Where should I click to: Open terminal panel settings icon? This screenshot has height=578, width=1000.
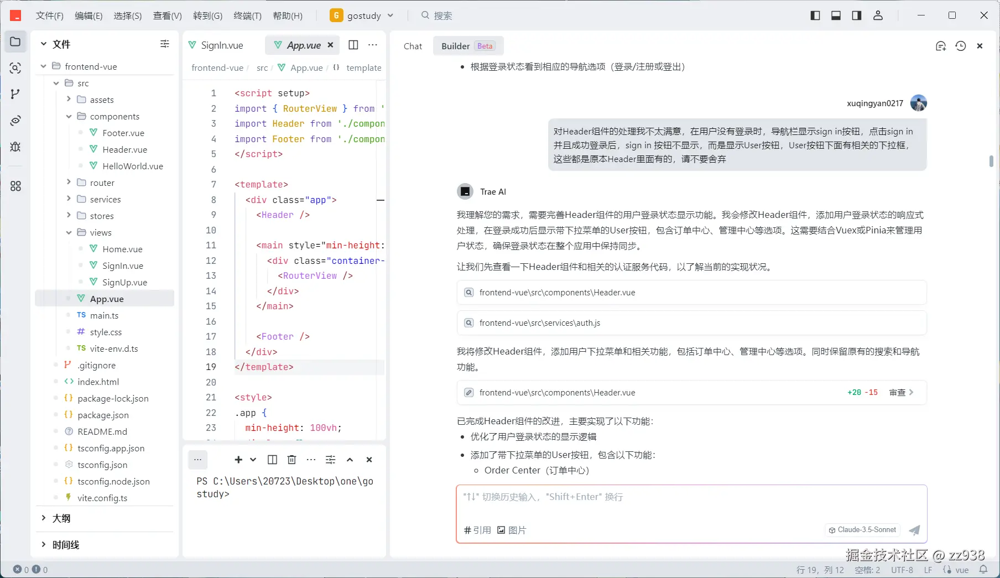pyautogui.click(x=331, y=460)
